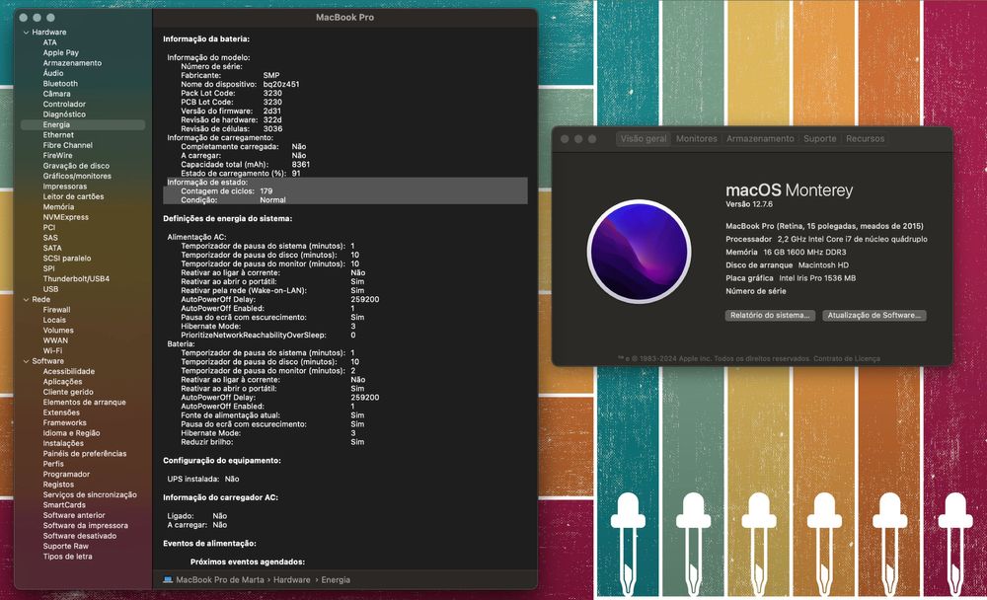Collapse the Hardware section in sidebar
This screenshot has height=600, width=987.
[26, 33]
